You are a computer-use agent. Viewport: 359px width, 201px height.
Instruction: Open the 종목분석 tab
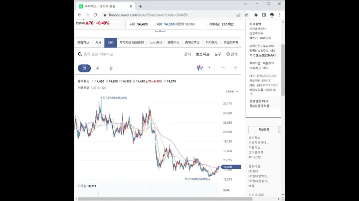coord(174,43)
